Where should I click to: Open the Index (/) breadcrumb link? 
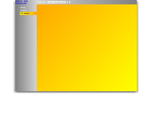(19, 1)
